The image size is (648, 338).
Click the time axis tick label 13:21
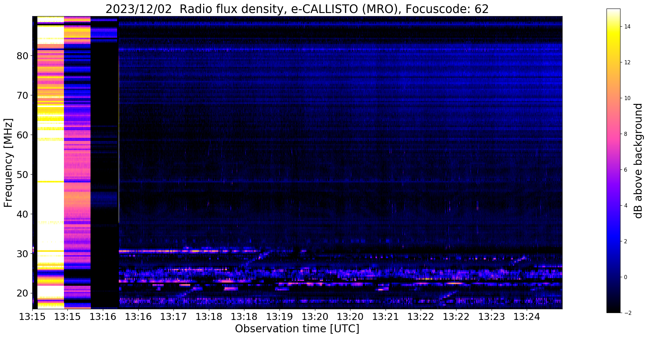coord(385,316)
